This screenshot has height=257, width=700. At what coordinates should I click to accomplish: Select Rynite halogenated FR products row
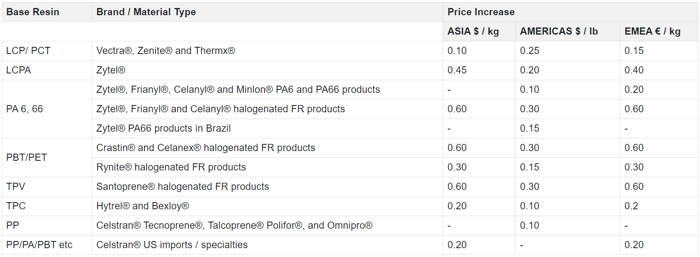171,167
